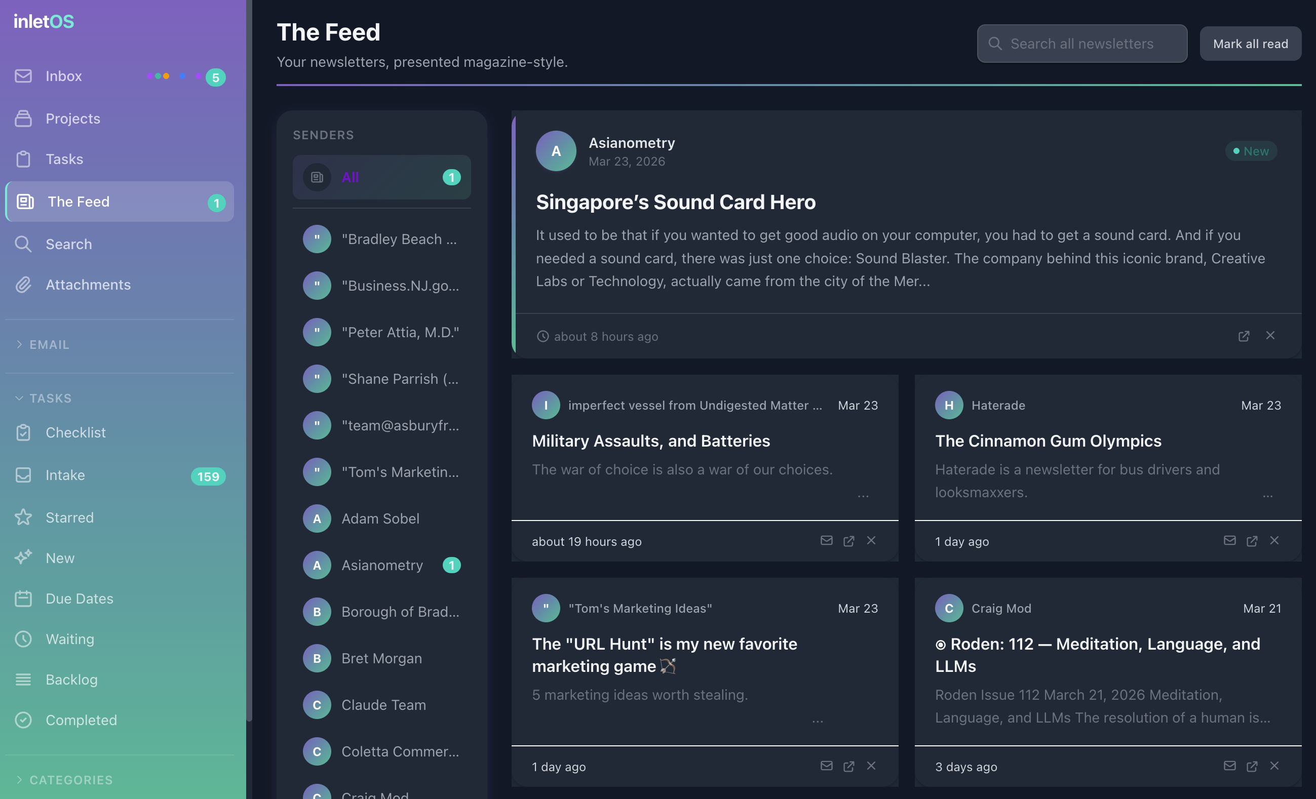Open the Checklist clipboard icon
Screen dimensions: 1316x799
coord(23,432)
